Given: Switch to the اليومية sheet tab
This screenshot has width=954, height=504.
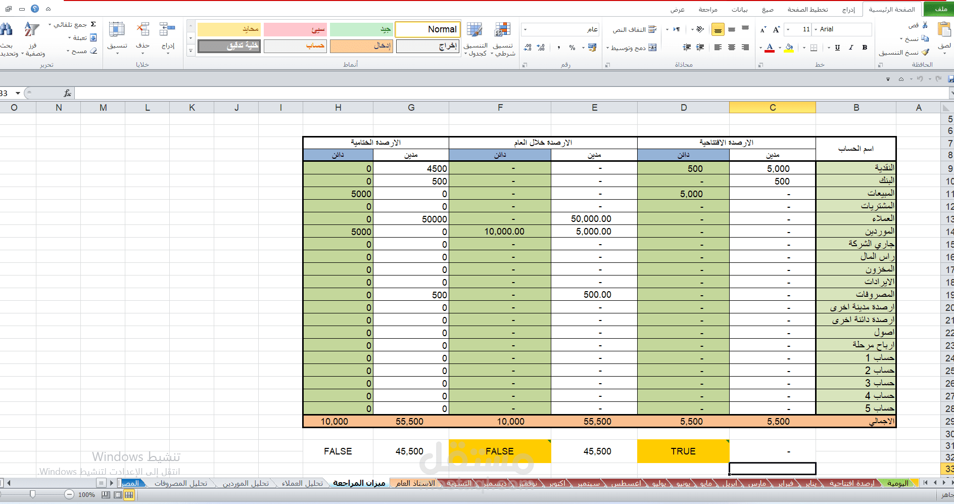Looking at the screenshot, I should point(897,483).
